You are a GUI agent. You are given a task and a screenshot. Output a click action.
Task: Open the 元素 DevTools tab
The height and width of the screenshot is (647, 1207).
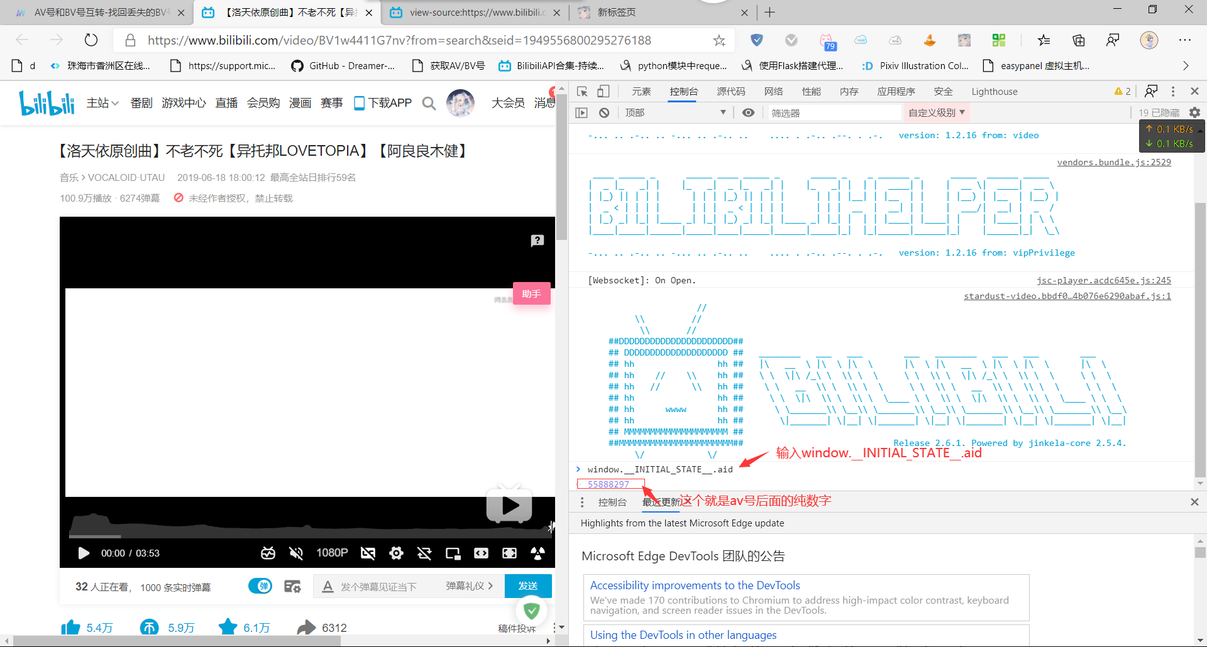click(x=641, y=92)
